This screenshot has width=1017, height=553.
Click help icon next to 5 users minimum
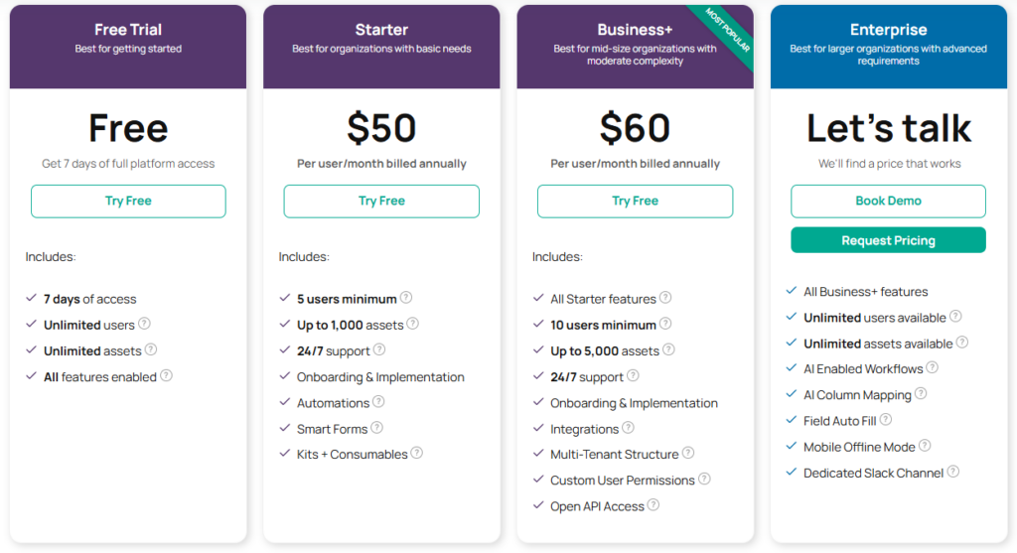406,298
